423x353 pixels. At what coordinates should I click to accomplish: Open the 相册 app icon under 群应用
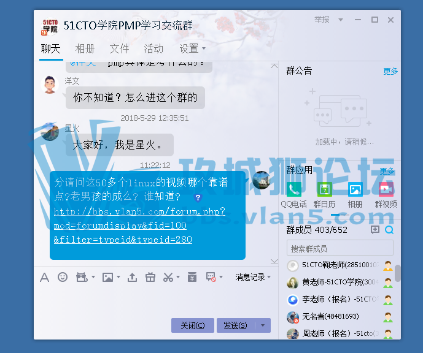click(355, 189)
